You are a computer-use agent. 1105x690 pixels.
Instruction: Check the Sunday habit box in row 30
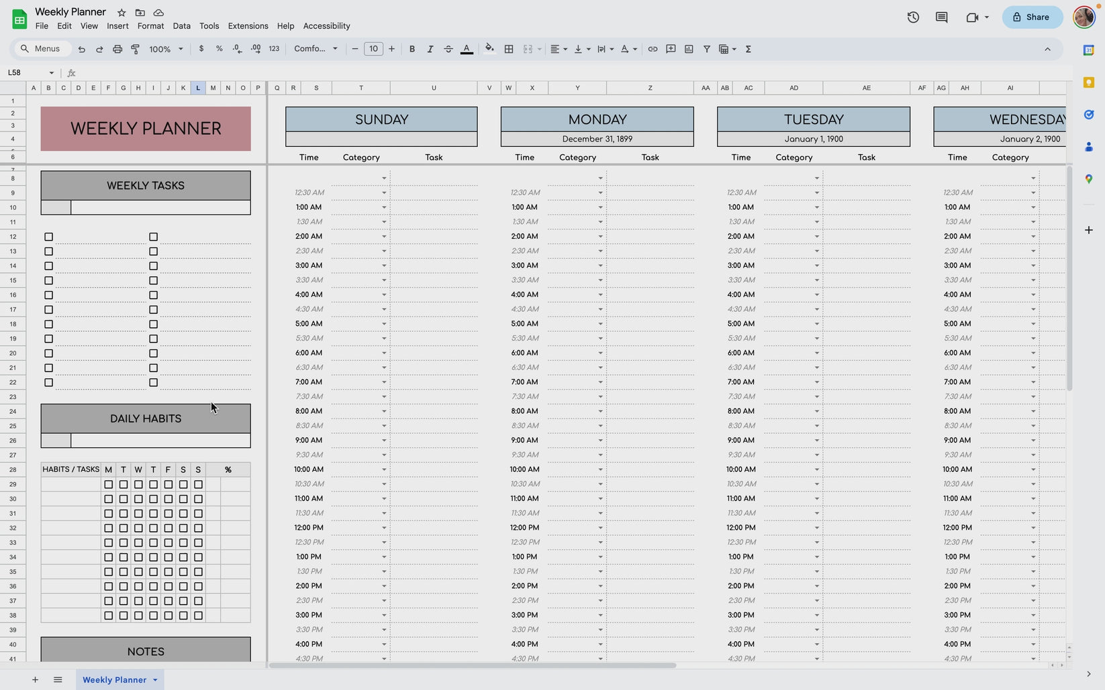coord(198,499)
